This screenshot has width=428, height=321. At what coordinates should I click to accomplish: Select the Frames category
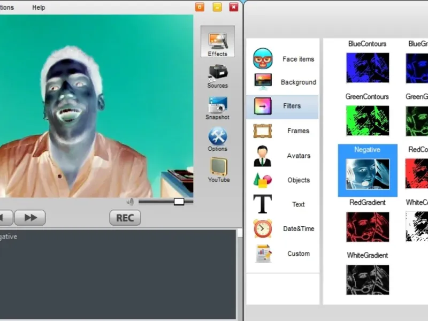(283, 131)
